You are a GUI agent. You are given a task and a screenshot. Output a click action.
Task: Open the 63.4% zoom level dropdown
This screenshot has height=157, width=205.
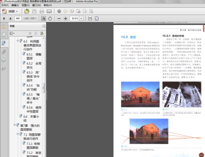tap(81, 18)
